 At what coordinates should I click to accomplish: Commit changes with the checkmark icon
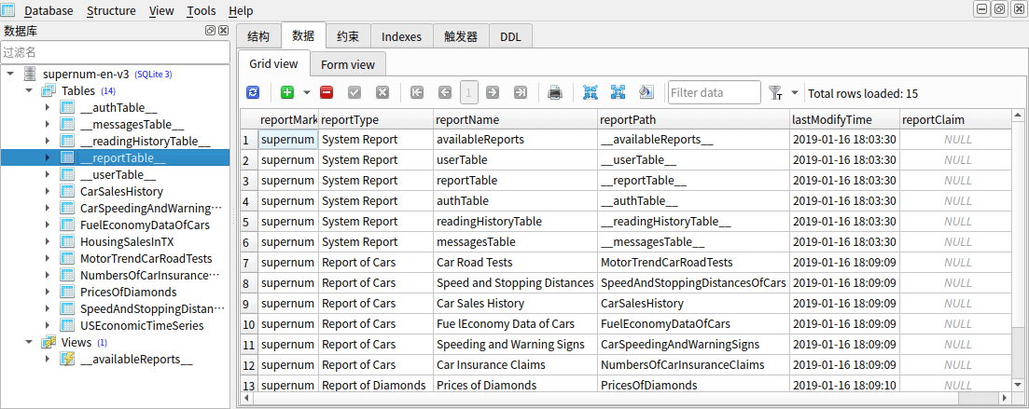(355, 93)
